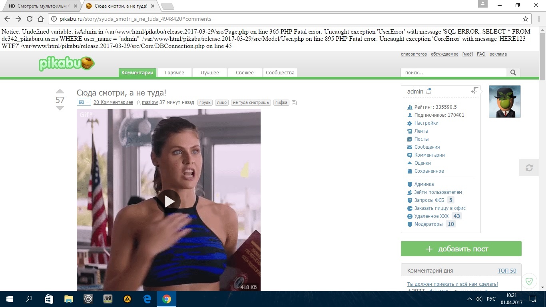Downvote the post with the down arrow
The width and height of the screenshot is (546, 307).
click(x=60, y=108)
